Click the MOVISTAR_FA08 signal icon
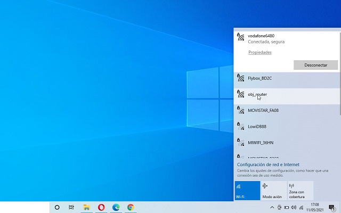The width and height of the screenshot is (341, 213). (240, 110)
